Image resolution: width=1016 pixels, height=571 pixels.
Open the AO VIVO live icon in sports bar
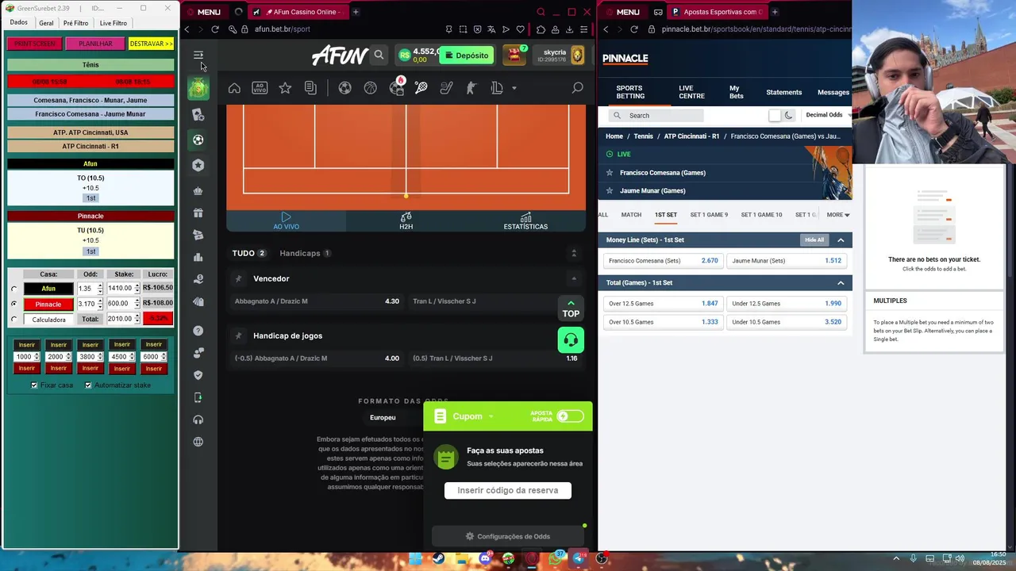click(x=260, y=88)
